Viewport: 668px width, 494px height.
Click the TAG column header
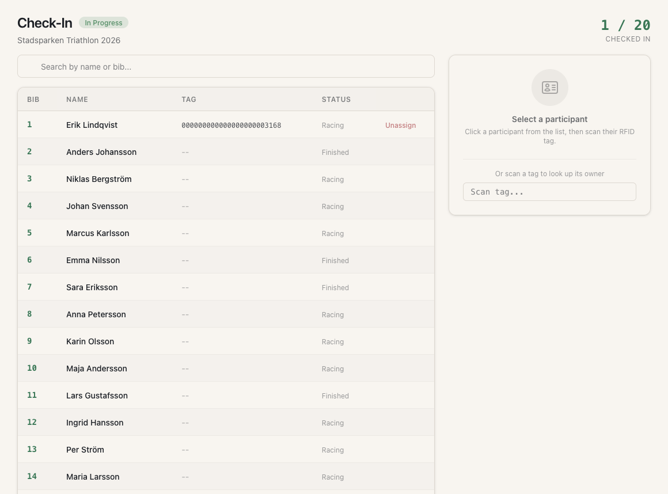189,99
